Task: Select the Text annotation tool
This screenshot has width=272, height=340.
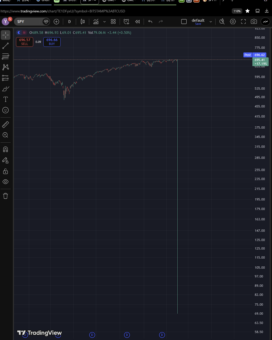Action: tap(5, 99)
